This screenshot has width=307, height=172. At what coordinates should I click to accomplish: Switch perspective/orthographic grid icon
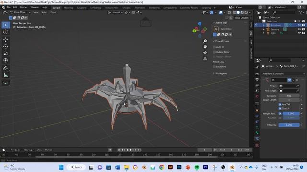pyautogui.click(x=205, y=59)
